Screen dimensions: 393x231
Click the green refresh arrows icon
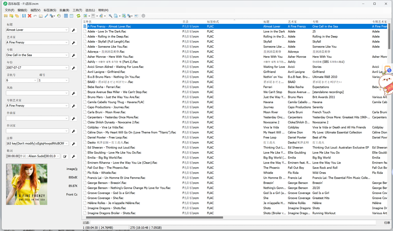[x=78, y=16]
